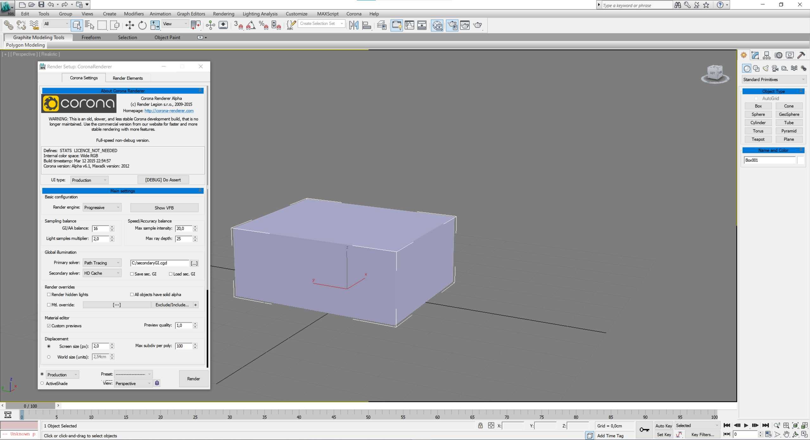Select the Shapes category icon

coord(756,68)
